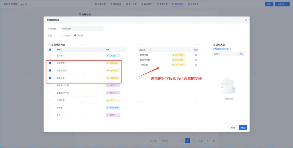Check the 帐号名 field checkbox
The height and width of the screenshot is (148, 293).
[50, 108]
